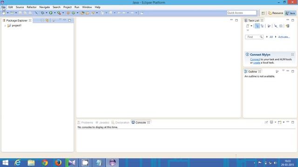Image resolution: width=298 pixels, height=167 pixels.
Task: Click the Task List Find field
Action: click(x=254, y=37)
